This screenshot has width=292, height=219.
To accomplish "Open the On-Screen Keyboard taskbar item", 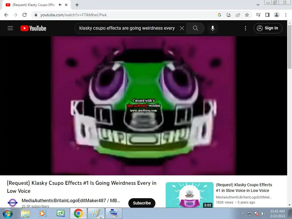I will coord(114,213).
